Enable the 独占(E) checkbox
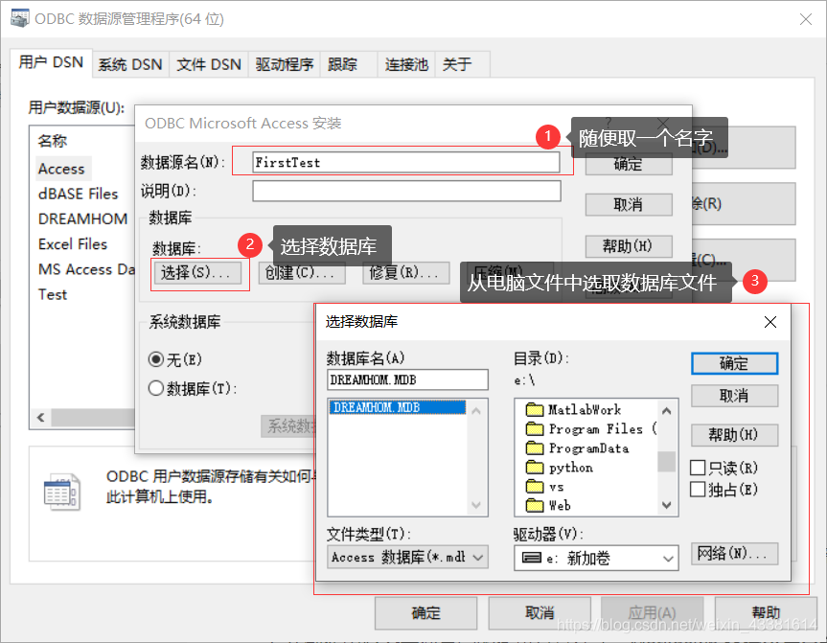Image resolution: width=827 pixels, height=643 pixels. pyautogui.click(x=698, y=490)
